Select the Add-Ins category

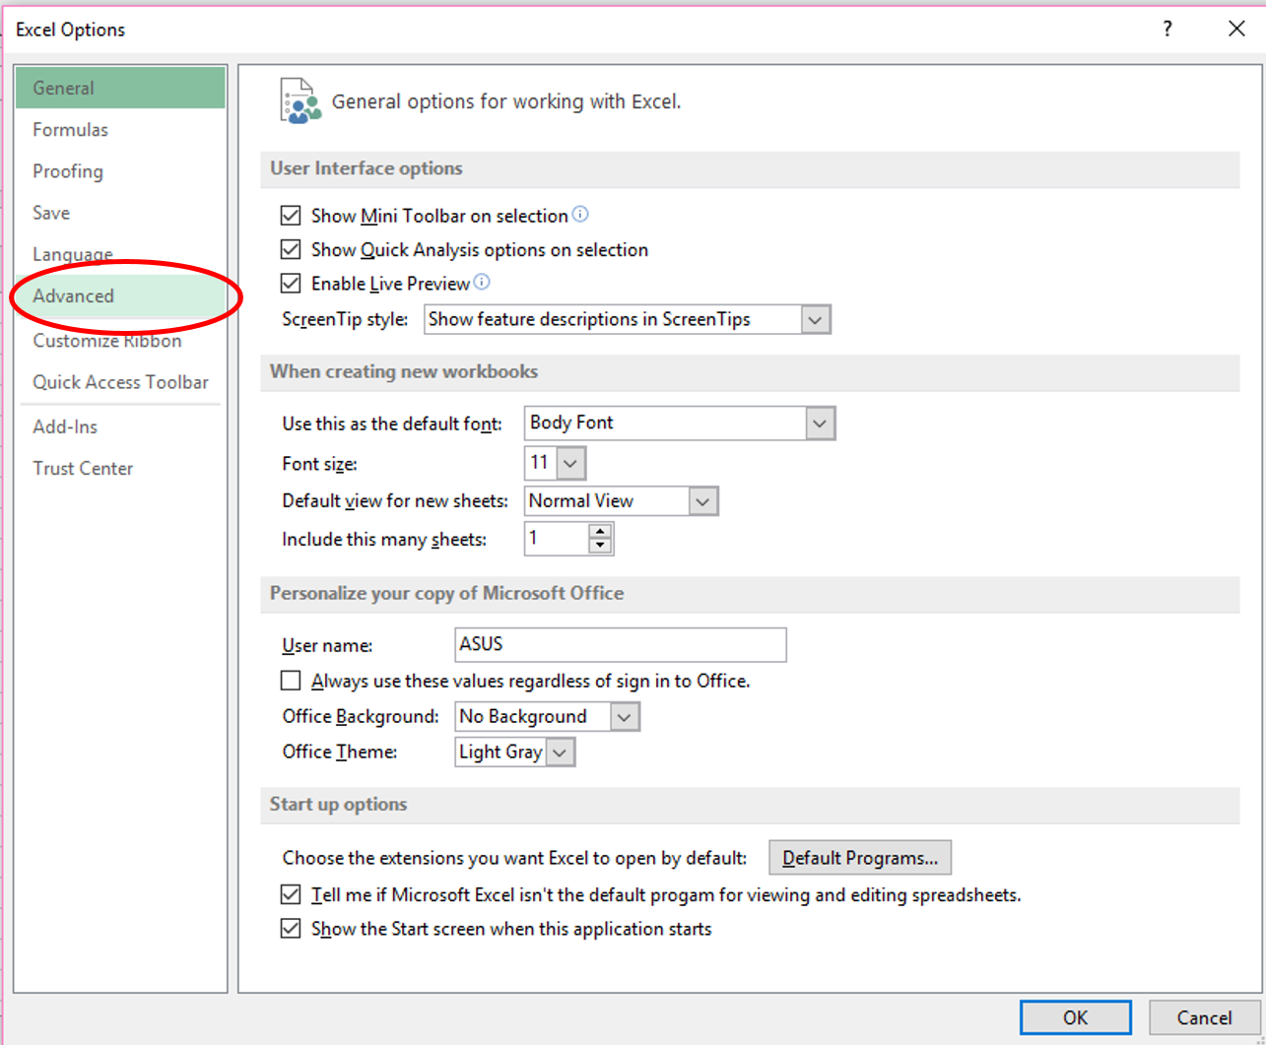(x=120, y=426)
